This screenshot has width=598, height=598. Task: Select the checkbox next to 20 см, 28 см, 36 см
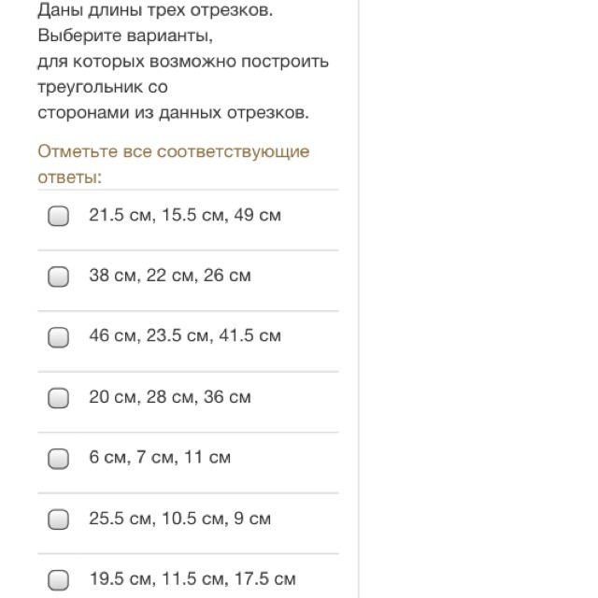coord(59,398)
